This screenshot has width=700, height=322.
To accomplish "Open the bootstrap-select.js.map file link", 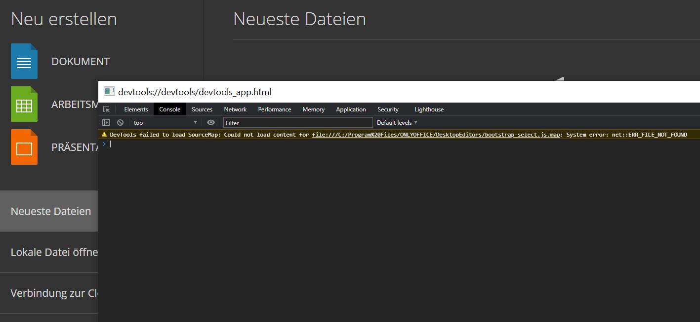I will (x=436, y=135).
